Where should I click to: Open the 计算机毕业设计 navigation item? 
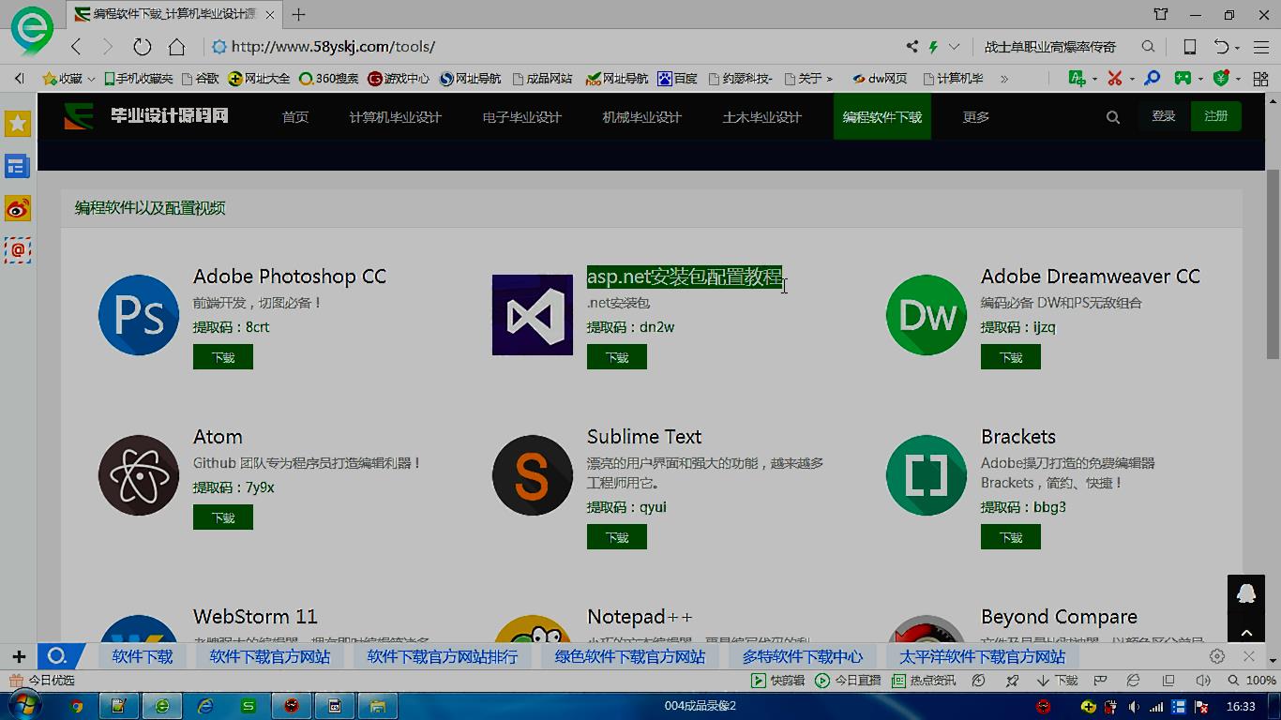395,117
